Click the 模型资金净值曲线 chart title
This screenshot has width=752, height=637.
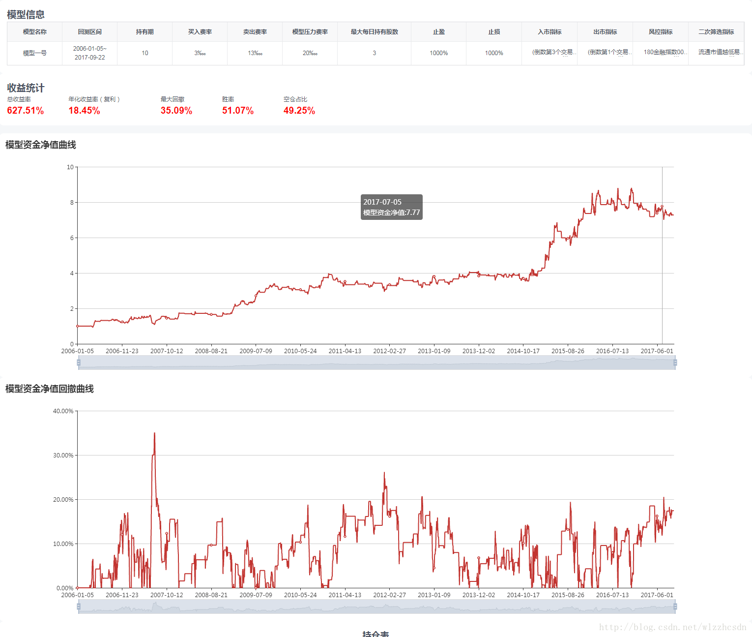pyautogui.click(x=41, y=145)
